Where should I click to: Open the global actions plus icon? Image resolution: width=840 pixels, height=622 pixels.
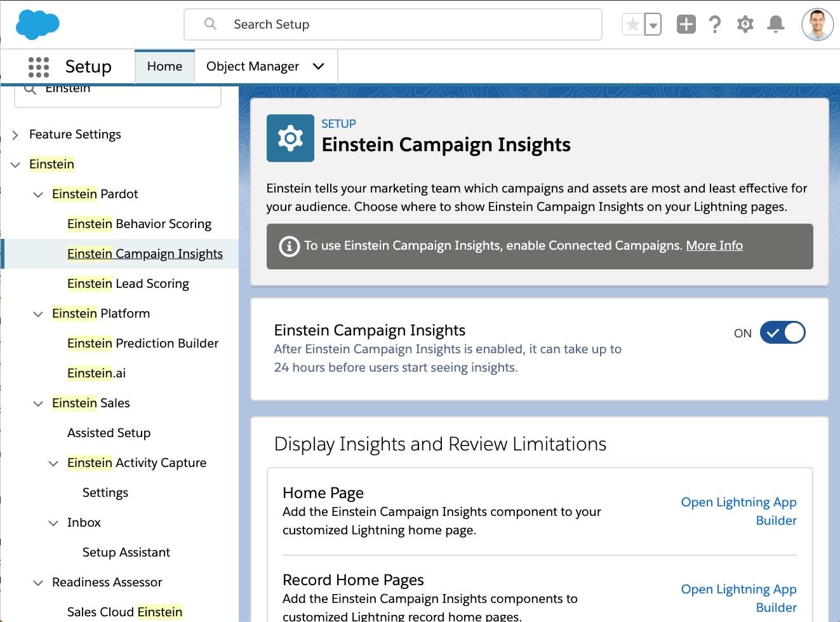click(x=686, y=25)
